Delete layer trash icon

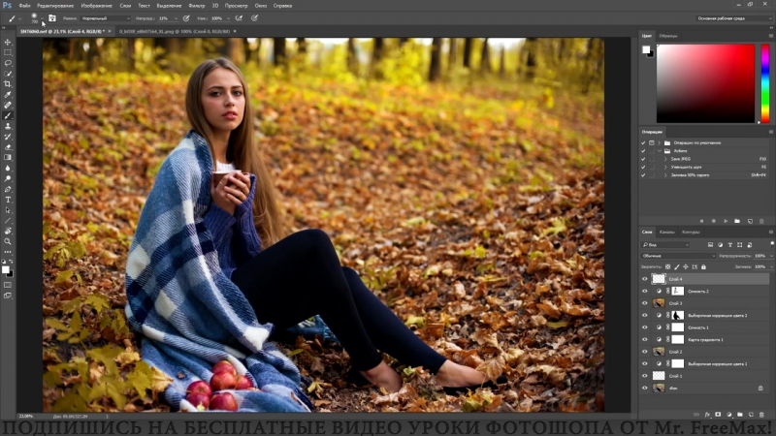point(761,415)
